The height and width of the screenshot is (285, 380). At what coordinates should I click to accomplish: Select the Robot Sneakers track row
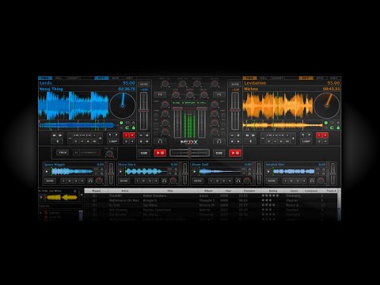tap(211, 196)
